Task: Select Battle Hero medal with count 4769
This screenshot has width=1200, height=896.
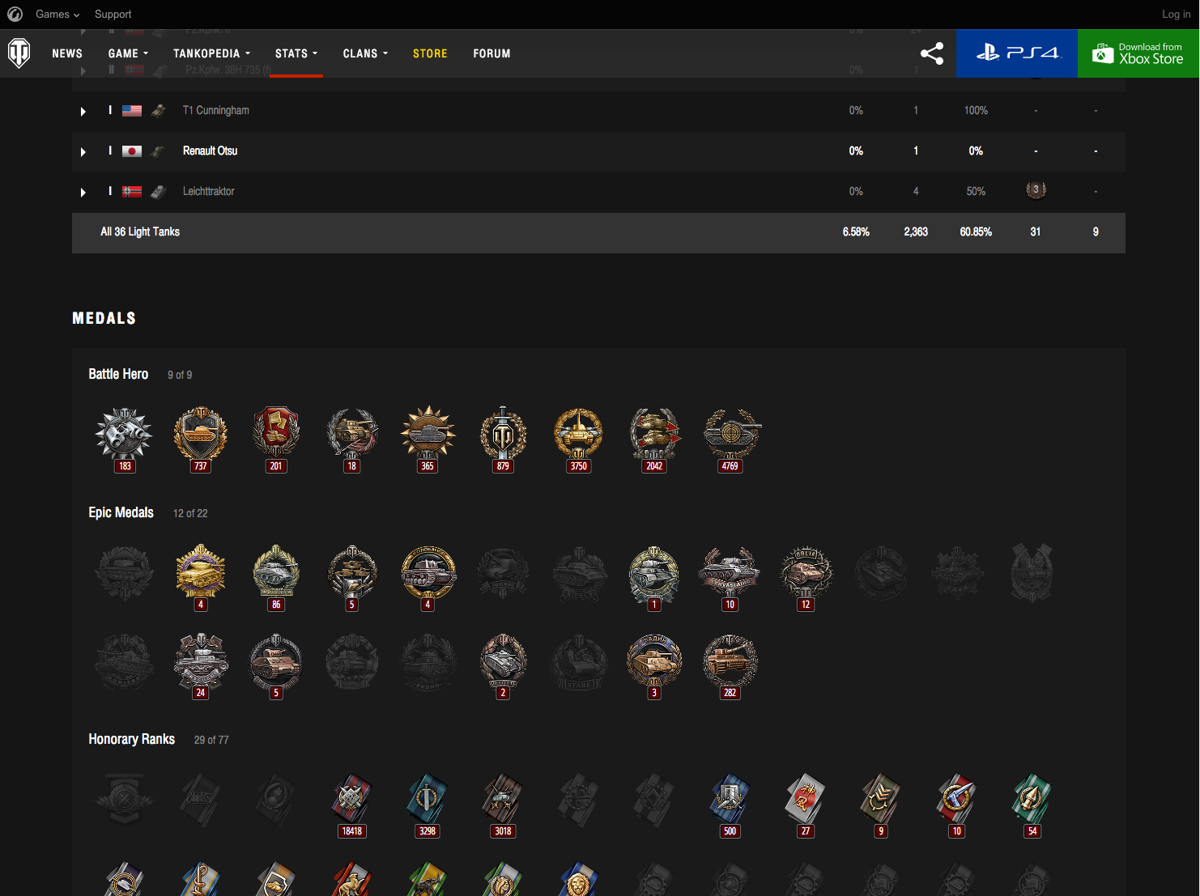Action: coord(730,440)
